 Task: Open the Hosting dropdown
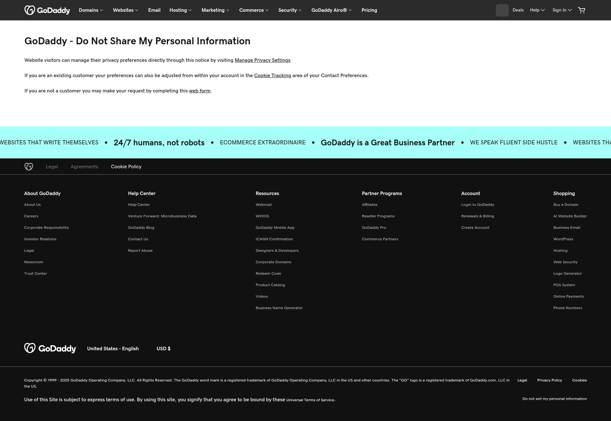(x=180, y=10)
